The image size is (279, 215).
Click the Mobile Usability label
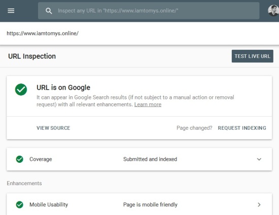[x=49, y=205]
